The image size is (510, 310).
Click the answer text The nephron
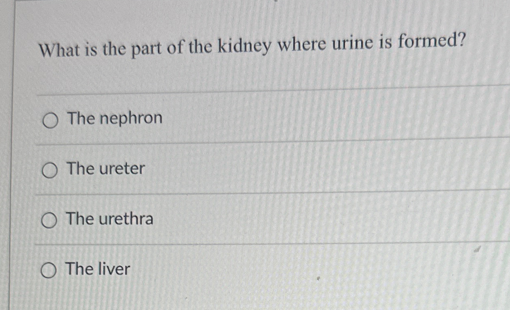[114, 118]
